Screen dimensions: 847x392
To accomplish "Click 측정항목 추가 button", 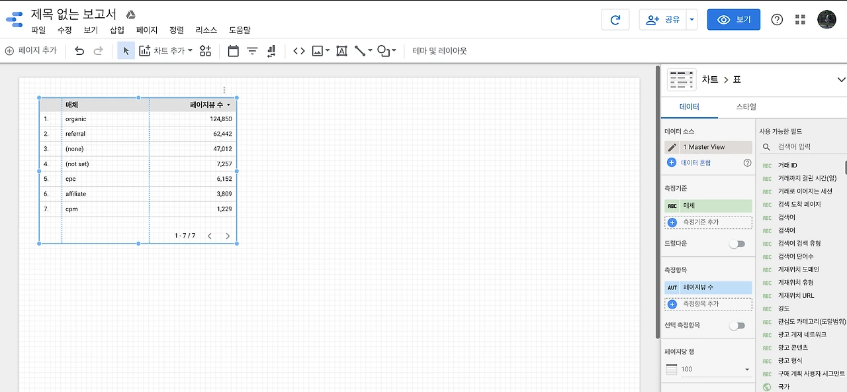I will point(708,304).
